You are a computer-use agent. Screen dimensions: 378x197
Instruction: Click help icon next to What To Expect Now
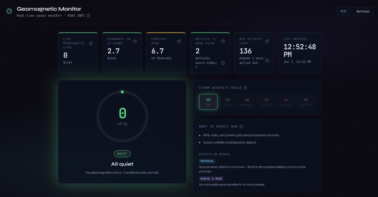pos(241,127)
